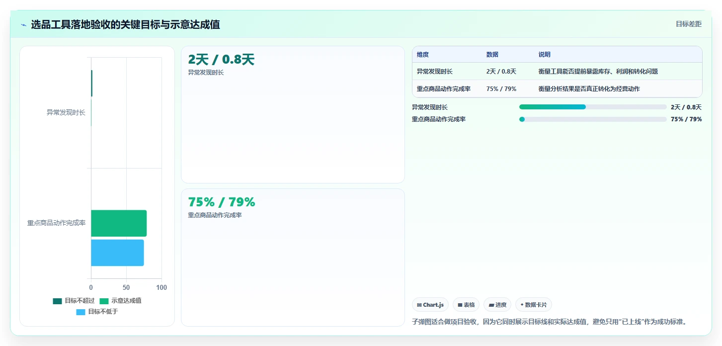This screenshot has height=346, width=722.
Task: Click the green 示意达成值 legend swatch
Action: tap(104, 301)
